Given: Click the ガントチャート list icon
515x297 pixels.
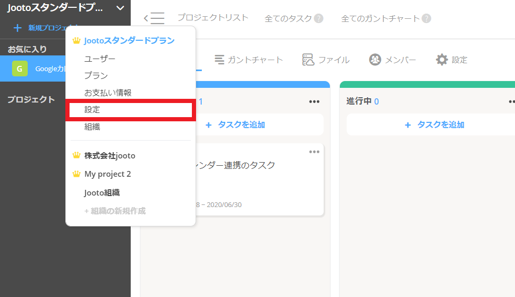Looking at the screenshot, I should 220,60.
